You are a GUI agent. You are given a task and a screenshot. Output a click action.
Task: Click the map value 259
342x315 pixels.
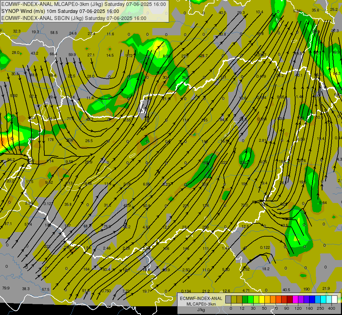coord(205,227)
